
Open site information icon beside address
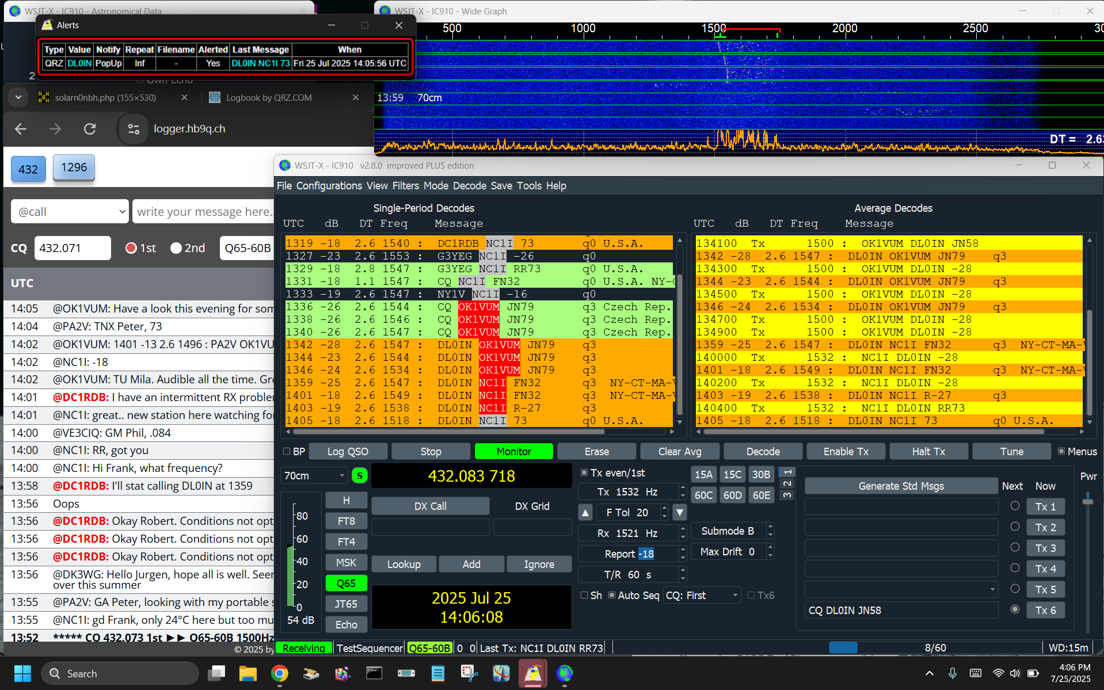point(134,129)
